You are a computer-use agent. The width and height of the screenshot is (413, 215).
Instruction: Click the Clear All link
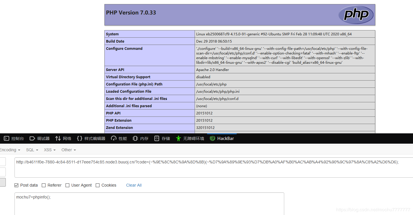click(x=134, y=185)
